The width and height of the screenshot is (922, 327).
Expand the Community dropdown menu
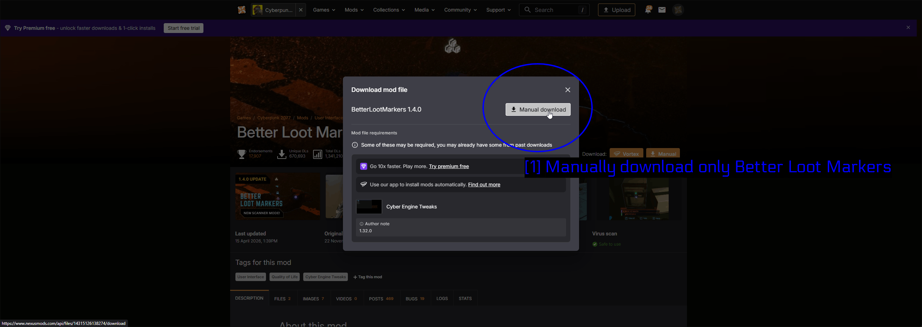[460, 10]
